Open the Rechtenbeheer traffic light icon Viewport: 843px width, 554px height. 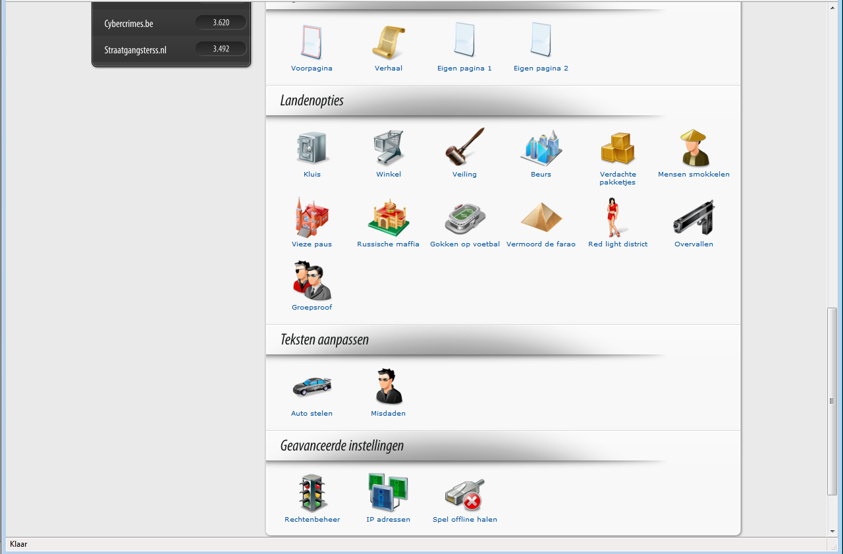(312, 493)
